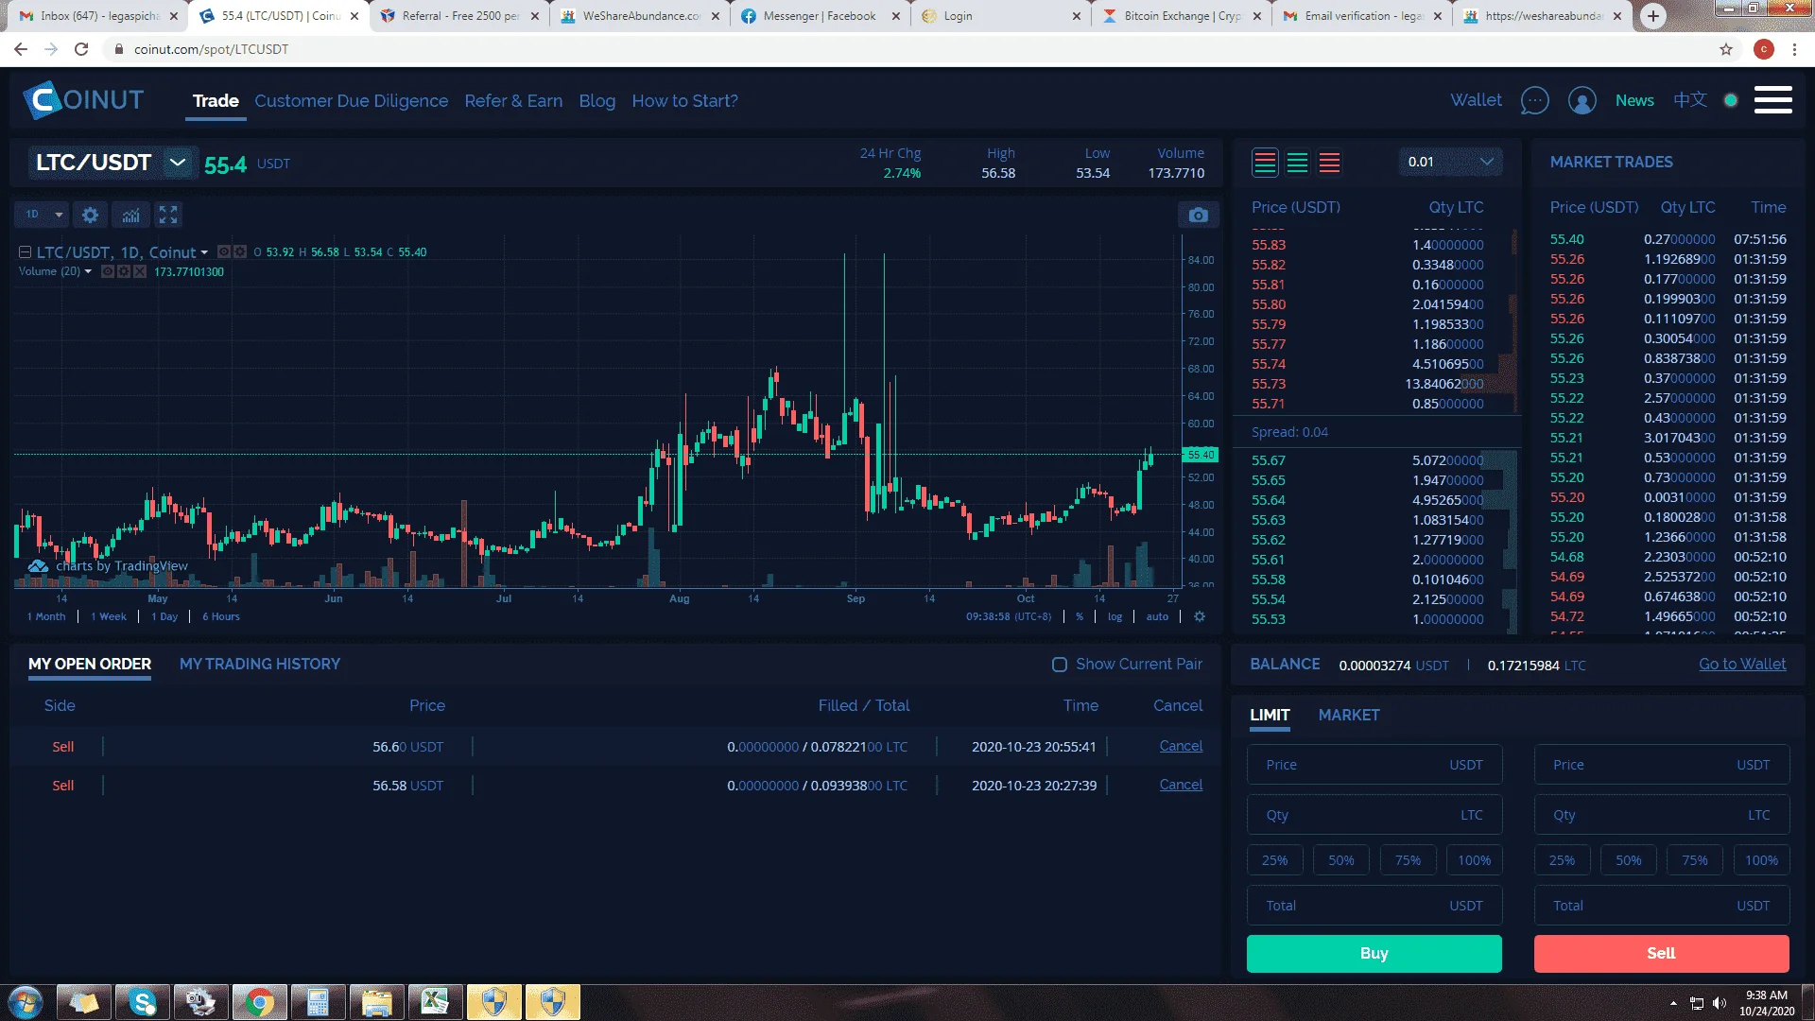Open the 0.01 price precision dropdown
The image size is (1815, 1021).
(1449, 162)
